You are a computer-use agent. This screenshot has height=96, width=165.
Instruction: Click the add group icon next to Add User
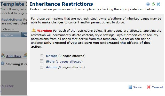point(25,55)
